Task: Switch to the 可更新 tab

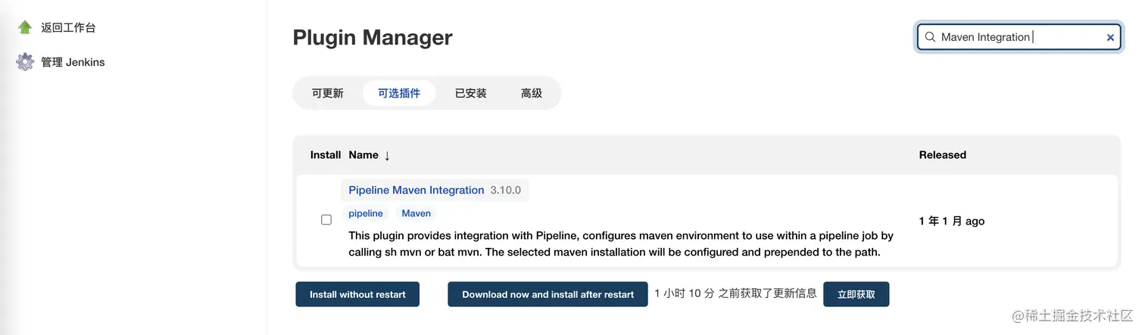Action: coord(327,93)
